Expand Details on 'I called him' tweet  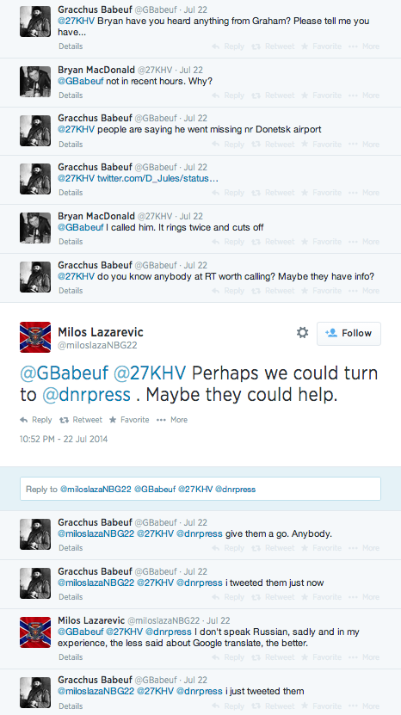pos(71,241)
